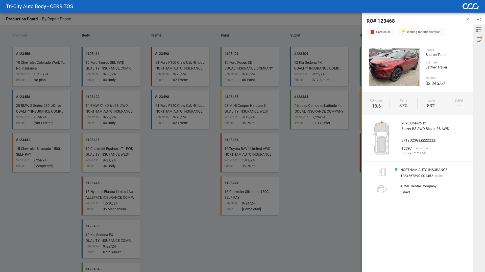Viewport: 485px width, 272px height.
Task: Click the red Card color swatch
Action: [372, 32]
